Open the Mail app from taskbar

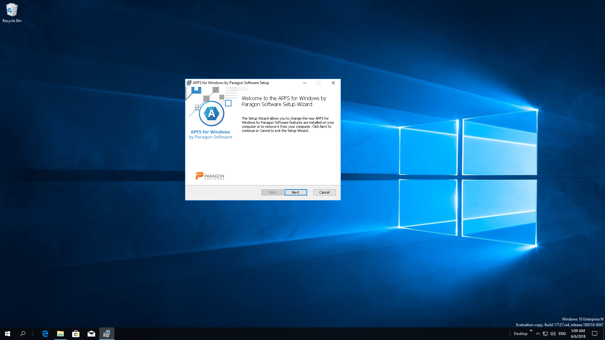pyautogui.click(x=91, y=334)
